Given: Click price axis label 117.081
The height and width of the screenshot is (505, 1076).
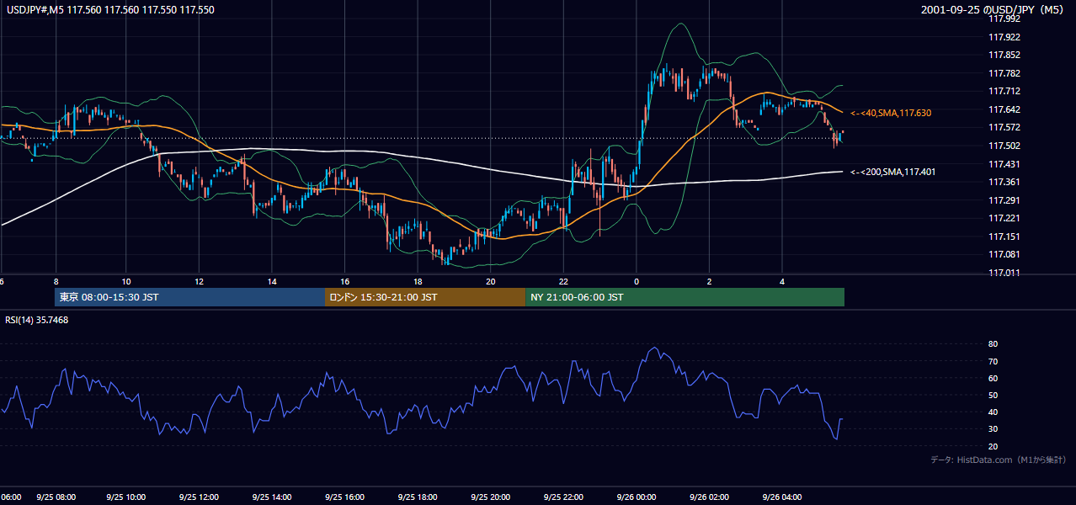Looking at the screenshot, I should point(1004,254).
